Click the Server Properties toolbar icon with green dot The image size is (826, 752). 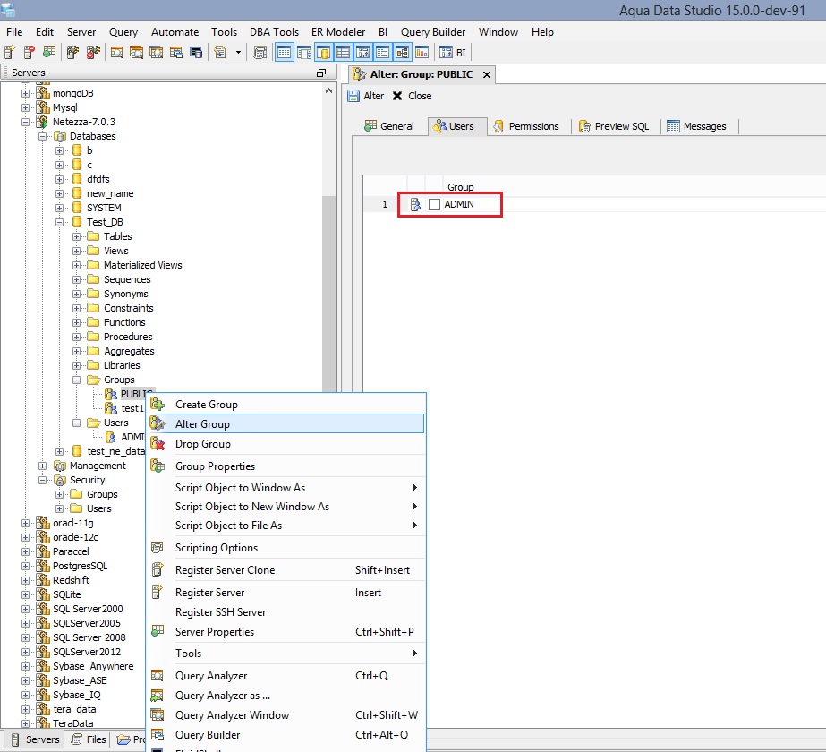(x=49, y=52)
